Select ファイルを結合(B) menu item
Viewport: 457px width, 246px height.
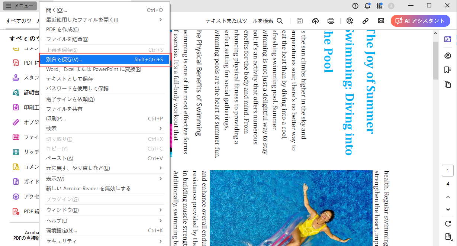pos(104,39)
